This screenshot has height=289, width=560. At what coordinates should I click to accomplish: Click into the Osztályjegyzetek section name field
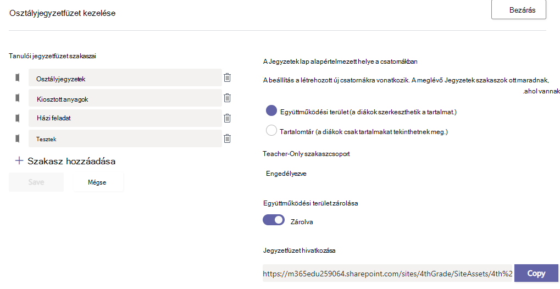click(x=125, y=77)
